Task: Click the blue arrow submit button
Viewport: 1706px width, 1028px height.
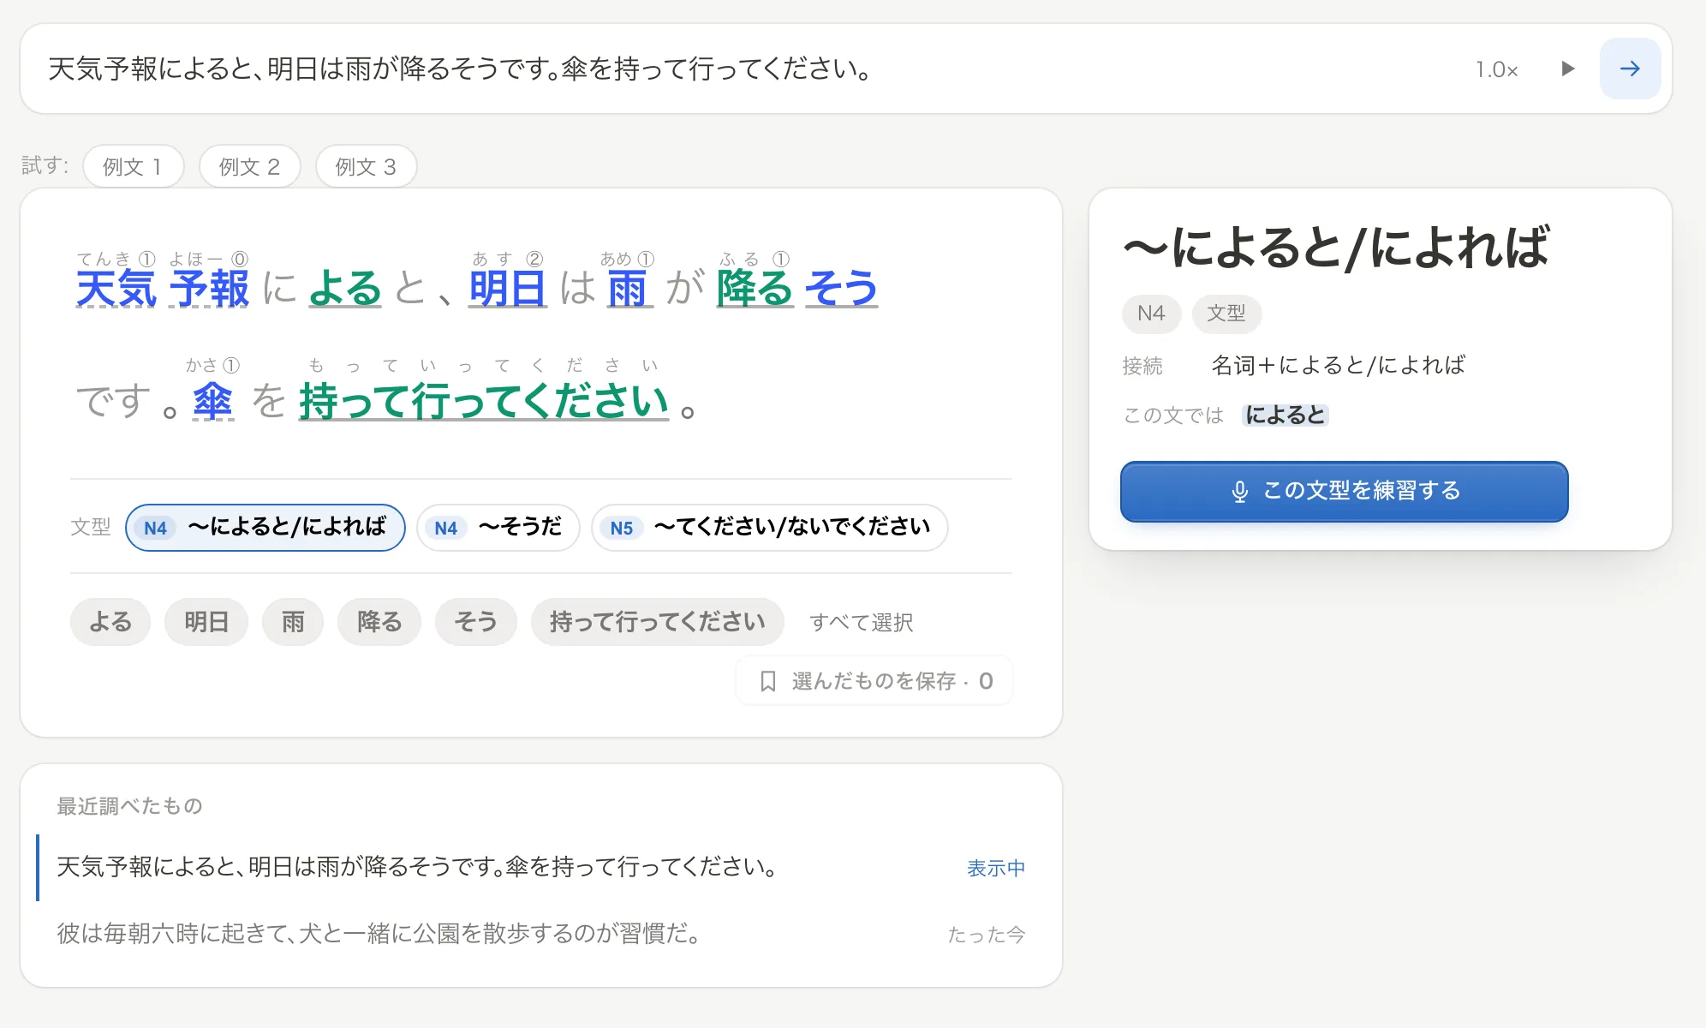Action: [1630, 69]
